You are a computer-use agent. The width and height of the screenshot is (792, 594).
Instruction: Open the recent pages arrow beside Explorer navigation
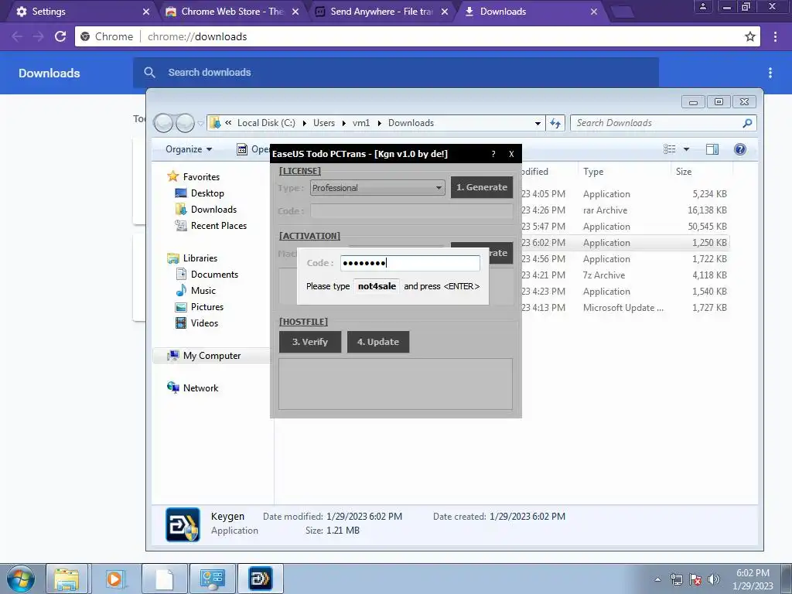coord(200,123)
